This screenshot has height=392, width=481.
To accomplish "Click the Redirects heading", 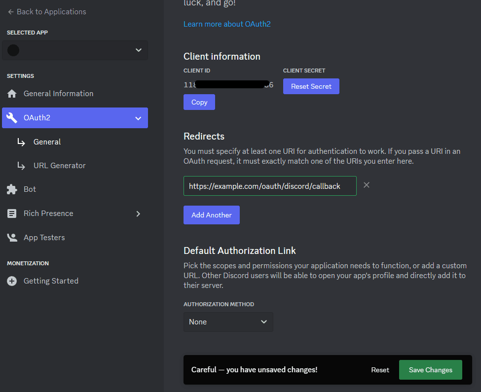I will [x=204, y=137].
